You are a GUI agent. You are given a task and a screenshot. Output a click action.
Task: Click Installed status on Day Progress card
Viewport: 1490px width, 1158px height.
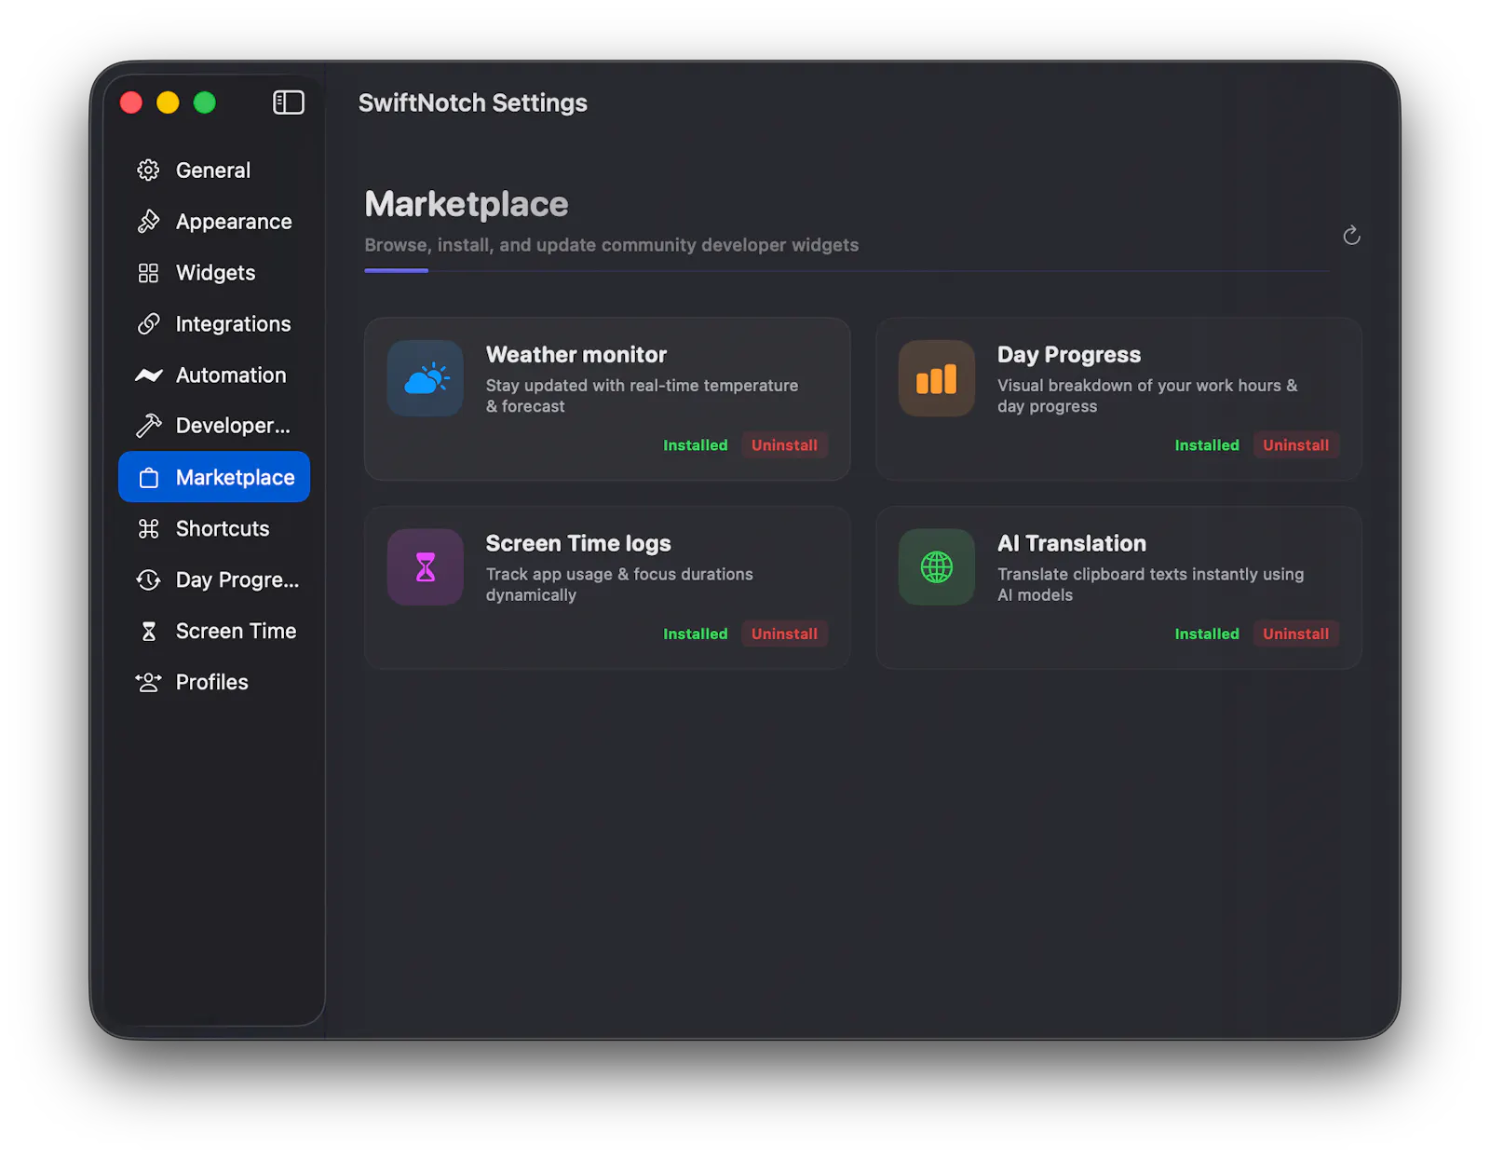tap(1206, 445)
